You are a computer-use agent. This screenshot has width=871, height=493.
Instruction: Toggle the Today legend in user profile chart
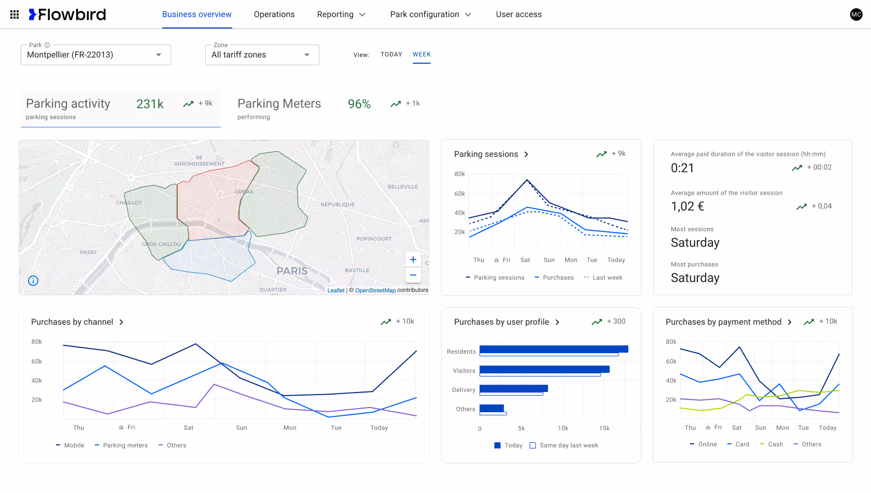point(509,445)
